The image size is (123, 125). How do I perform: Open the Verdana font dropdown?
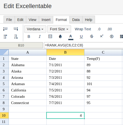pyautogui.click(x=35, y=29)
